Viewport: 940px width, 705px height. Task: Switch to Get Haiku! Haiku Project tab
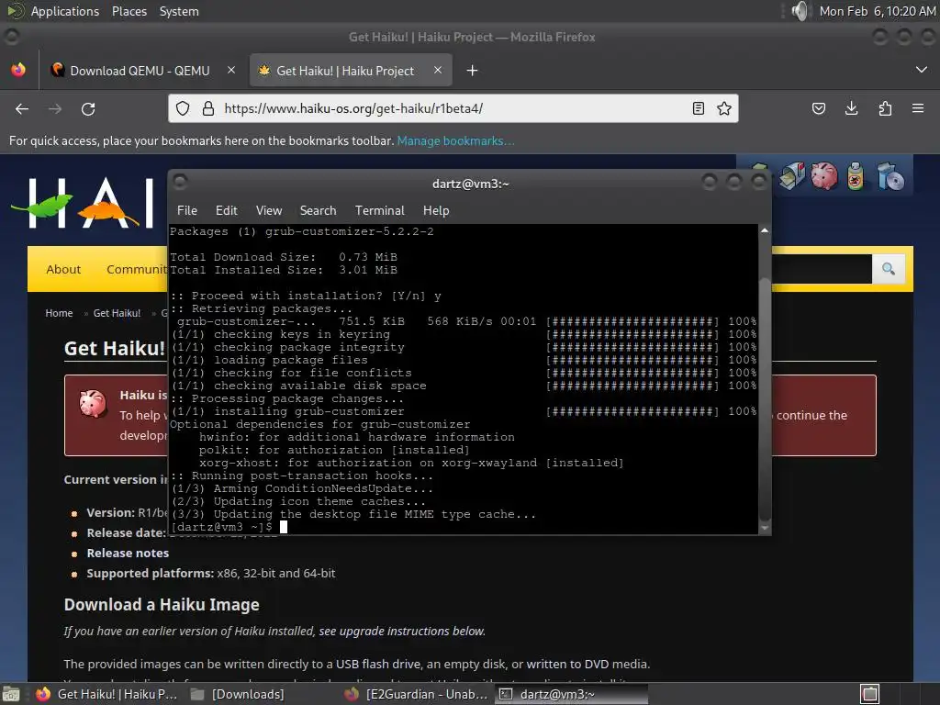click(351, 70)
